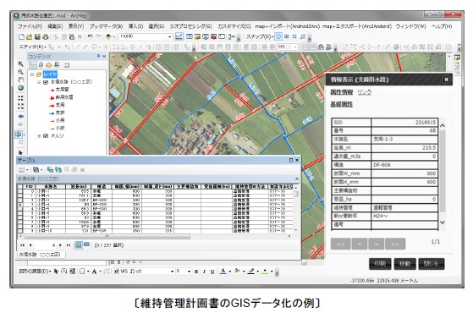Collapse the canal layer (○○工区) node
This screenshot has height=313, width=473.
coord(39,82)
